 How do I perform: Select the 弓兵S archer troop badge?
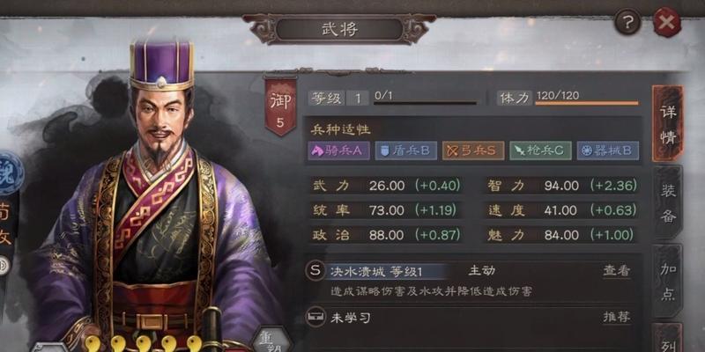click(473, 150)
